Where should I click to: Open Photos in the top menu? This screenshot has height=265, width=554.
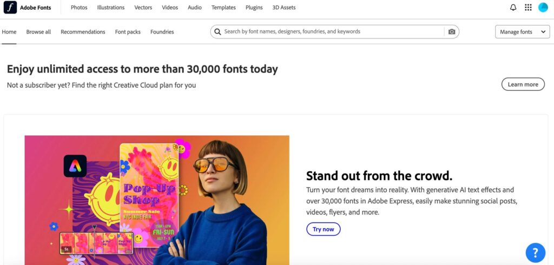coord(79,8)
